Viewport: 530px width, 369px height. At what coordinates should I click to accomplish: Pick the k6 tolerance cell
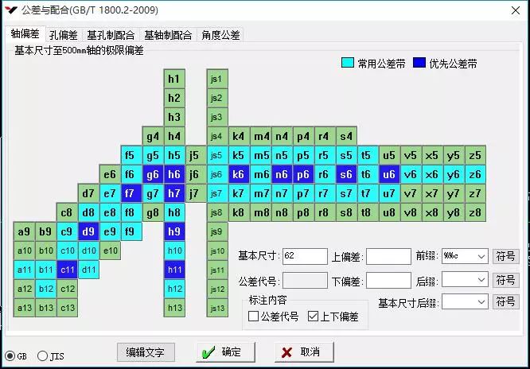(239, 174)
